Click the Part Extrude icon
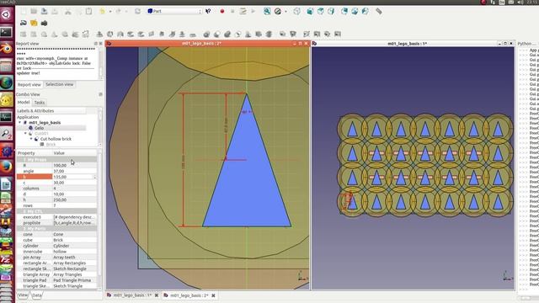Viewport: 539px width, 303px height. [x=99, y=34]
